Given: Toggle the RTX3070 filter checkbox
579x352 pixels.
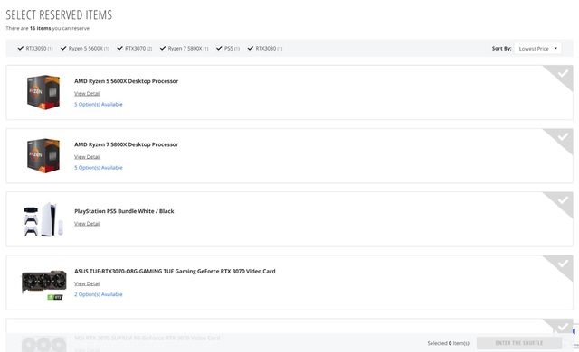Looking at the screenshot, I should [119, 48].
